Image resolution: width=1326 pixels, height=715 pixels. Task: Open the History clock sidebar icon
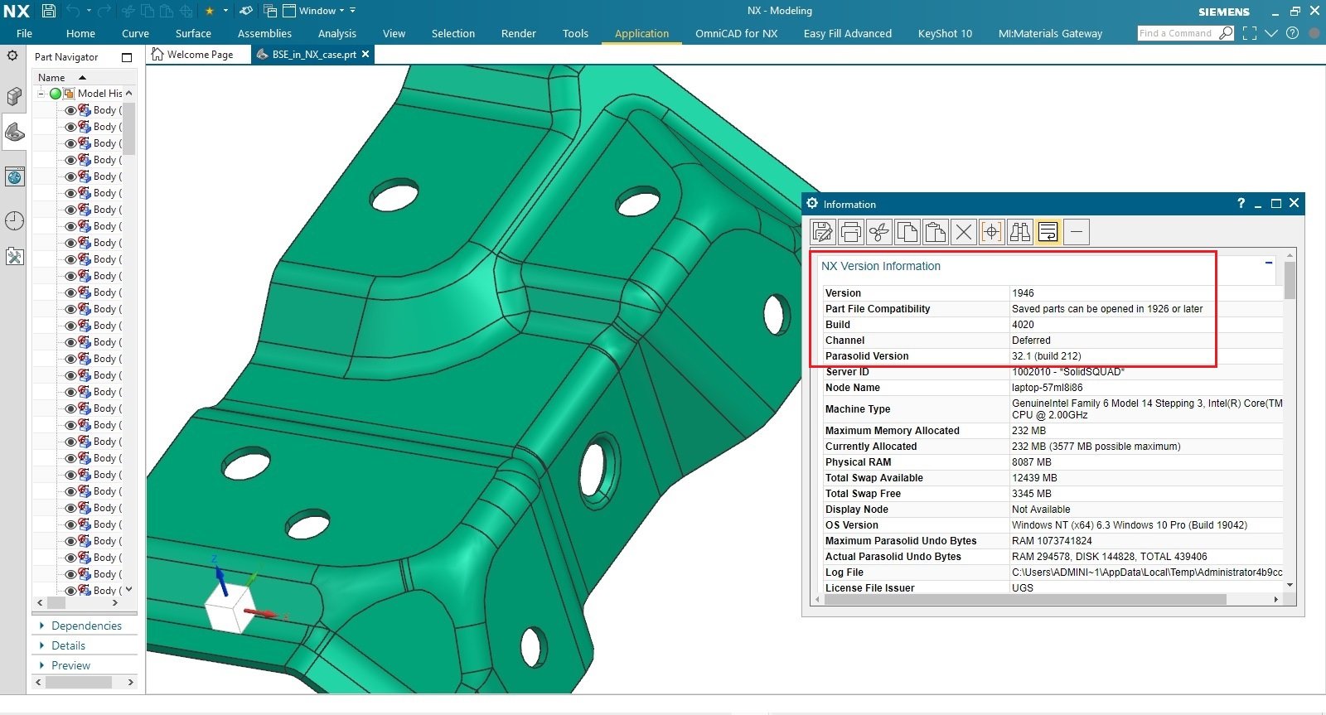pos(14,220)
